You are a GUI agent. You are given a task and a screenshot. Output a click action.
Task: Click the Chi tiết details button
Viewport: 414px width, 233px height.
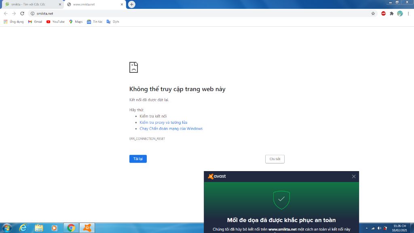pos(275,159)
